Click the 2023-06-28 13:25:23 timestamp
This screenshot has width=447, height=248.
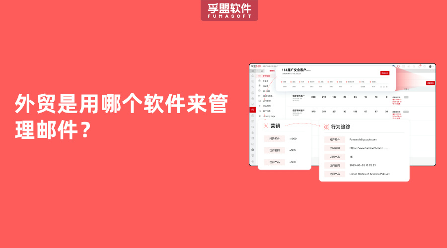pos(363,166)
